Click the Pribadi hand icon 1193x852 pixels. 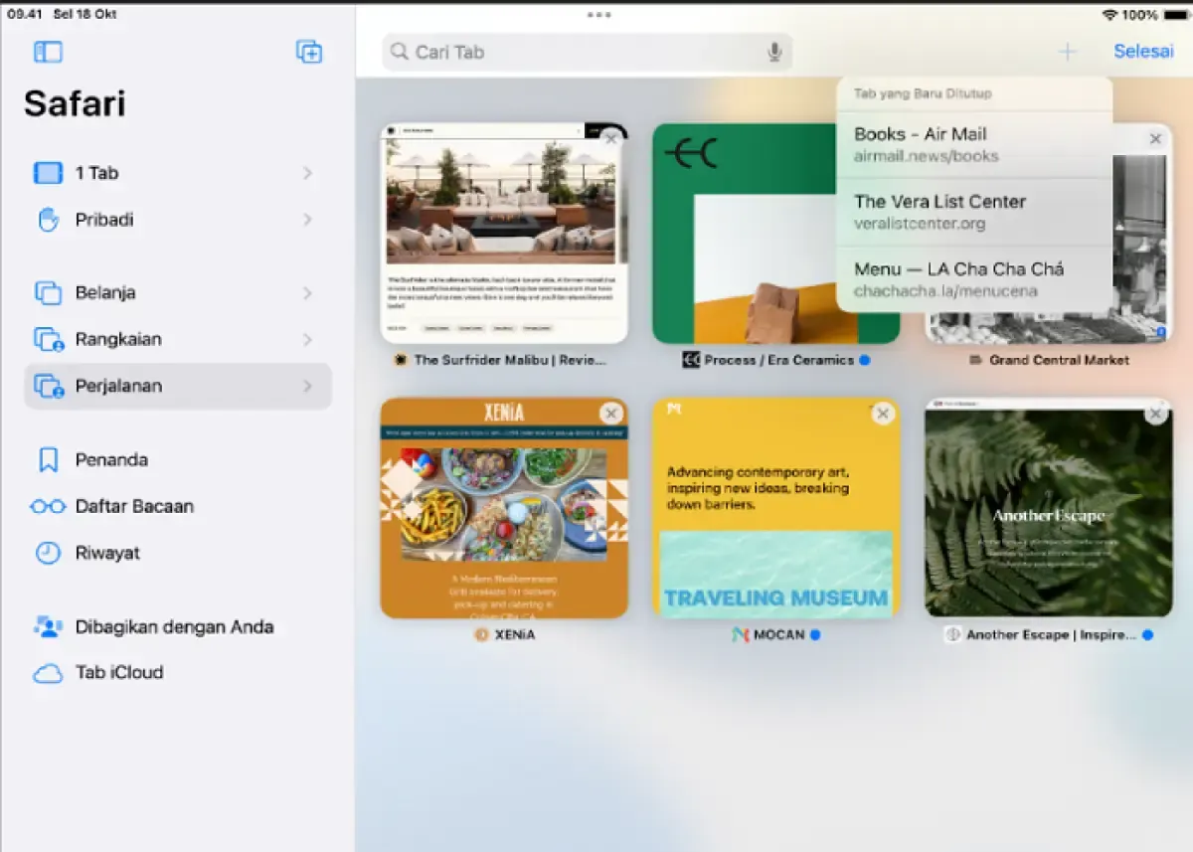pos(48,220)
